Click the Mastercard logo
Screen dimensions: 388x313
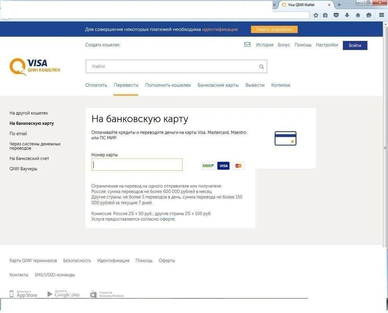[238, 166]
